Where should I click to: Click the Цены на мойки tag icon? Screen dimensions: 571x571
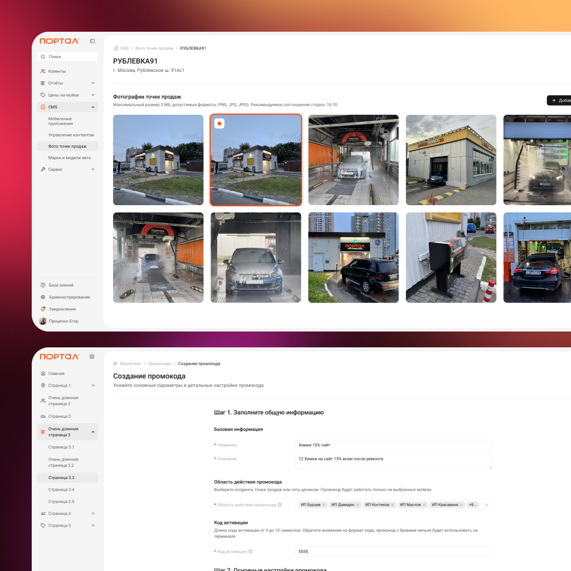coord(43,95)
